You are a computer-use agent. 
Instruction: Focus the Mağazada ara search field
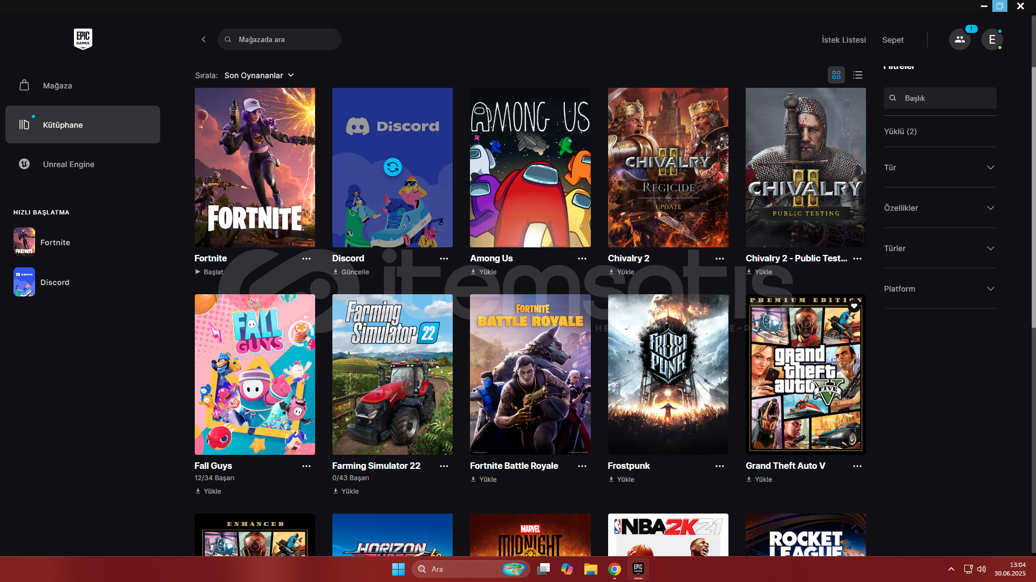coord(280,39)
